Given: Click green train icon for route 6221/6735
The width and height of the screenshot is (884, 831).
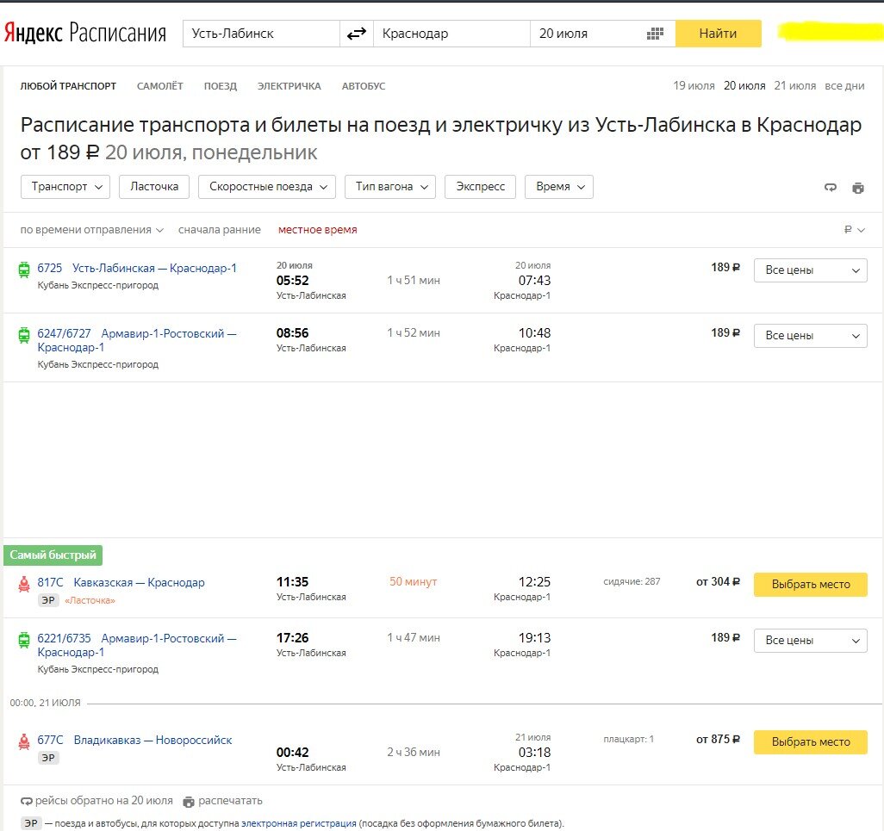Looking at the screenshot, I should tap(23, 640).
